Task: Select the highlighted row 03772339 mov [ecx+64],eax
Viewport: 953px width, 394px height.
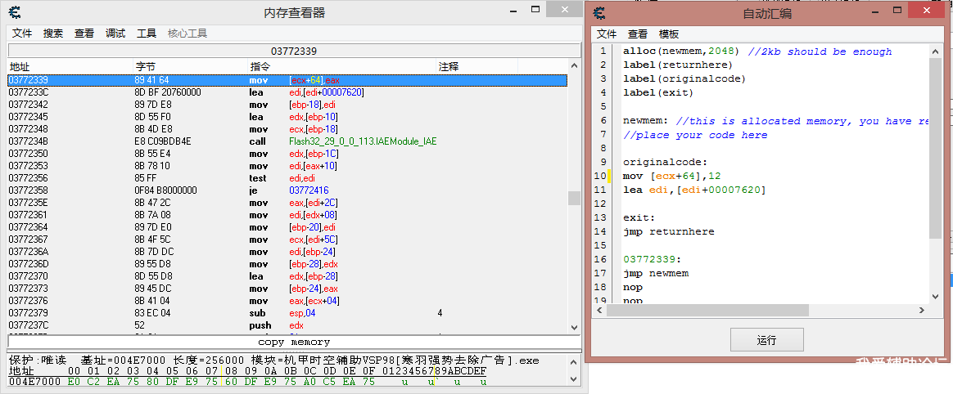Action: tap(287, 80)
